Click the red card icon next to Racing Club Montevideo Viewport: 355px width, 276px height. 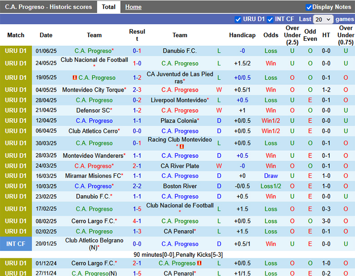(182, 147)
